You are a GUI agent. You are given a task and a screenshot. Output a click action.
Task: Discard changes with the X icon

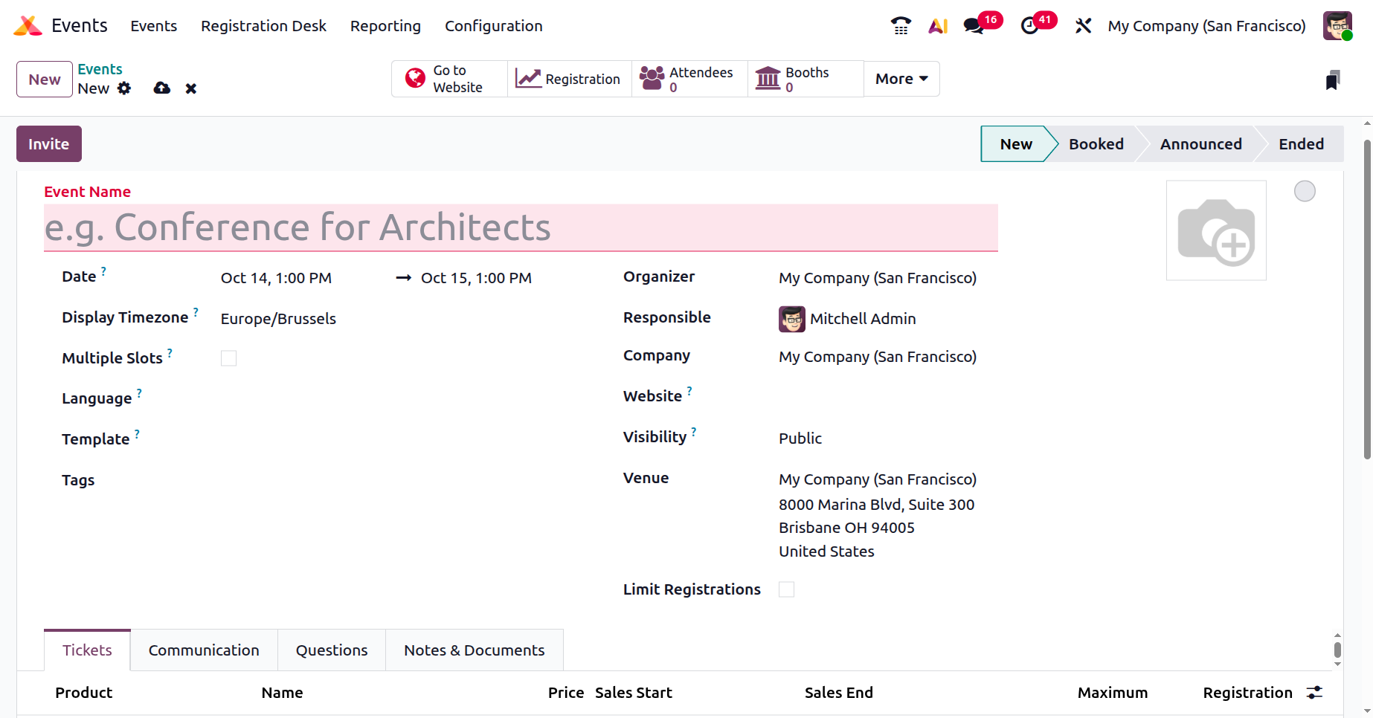tap(191, 88)
